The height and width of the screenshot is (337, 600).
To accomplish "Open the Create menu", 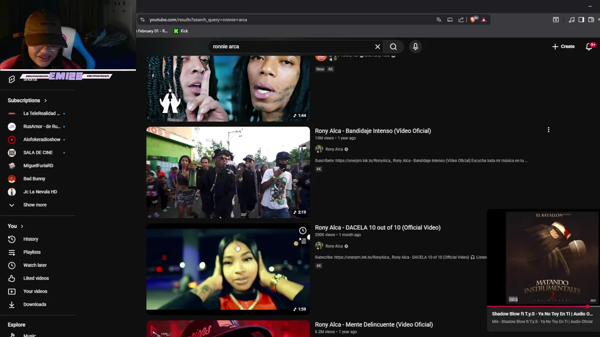I will 563,46.
